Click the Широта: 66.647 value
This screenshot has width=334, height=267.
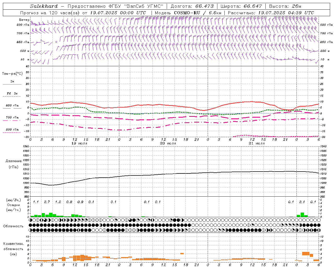(x=241, y=6)
